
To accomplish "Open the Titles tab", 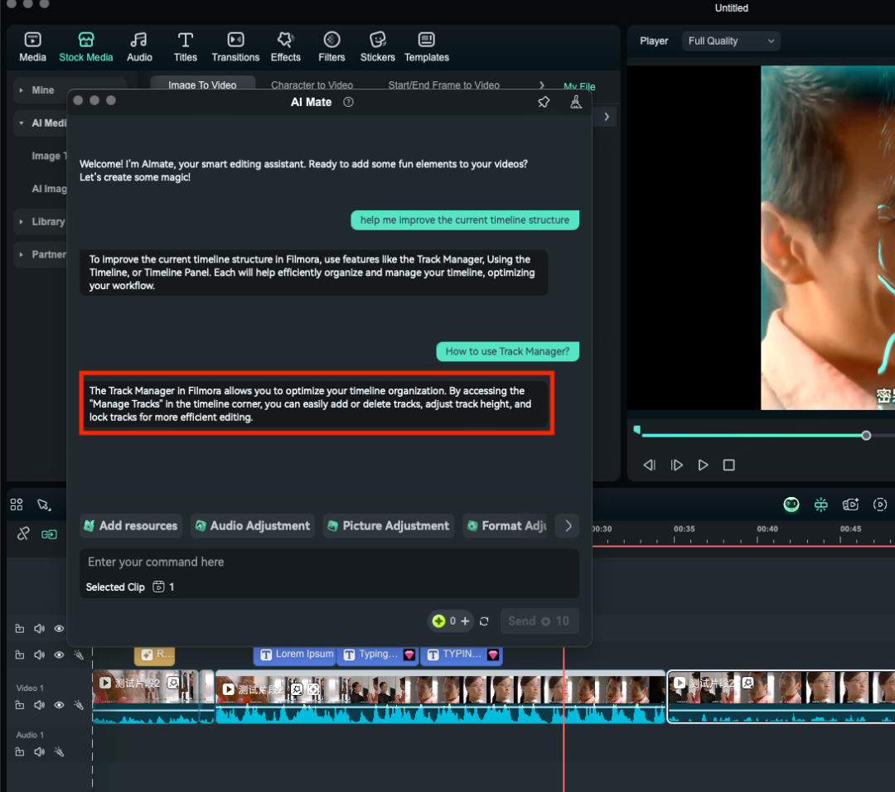I will point(185,46).
